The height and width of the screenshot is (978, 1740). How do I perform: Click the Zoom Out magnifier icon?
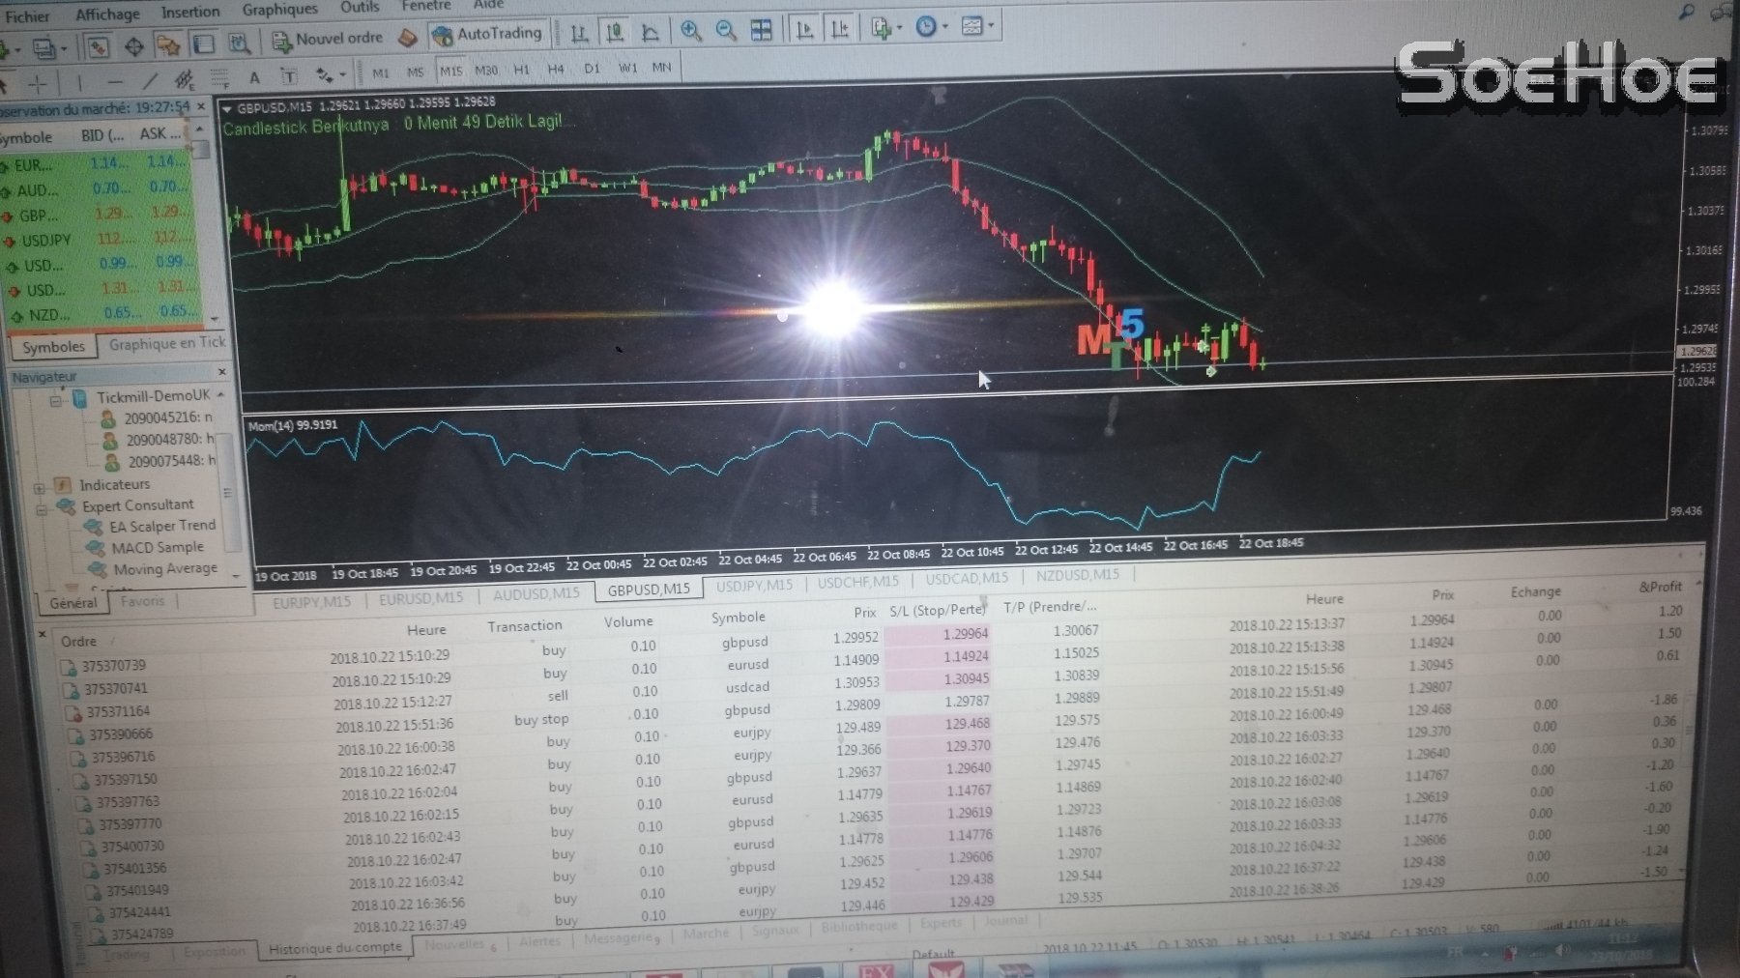(726, 31)
